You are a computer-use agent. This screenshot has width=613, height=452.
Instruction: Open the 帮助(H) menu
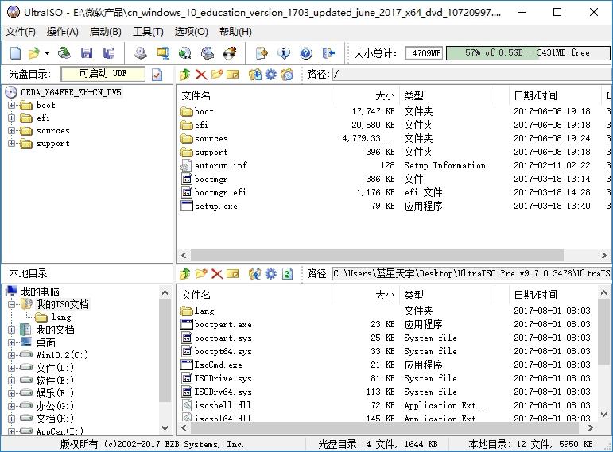(x=235, y=31)
